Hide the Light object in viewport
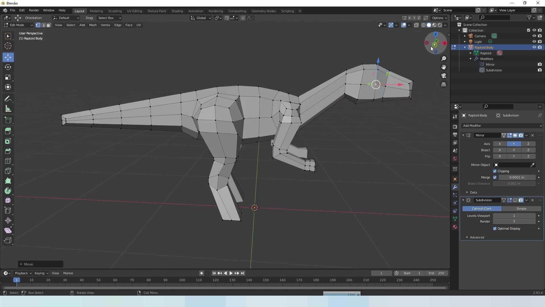This screenshot has width=545, height=307. click(x=534, y=42)
